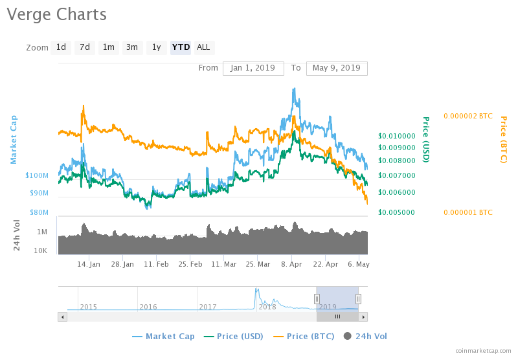This screenshot has height=356, width=518.
Task: Click the navigator scrollbar thumb
Action: [x=337, y=317]
